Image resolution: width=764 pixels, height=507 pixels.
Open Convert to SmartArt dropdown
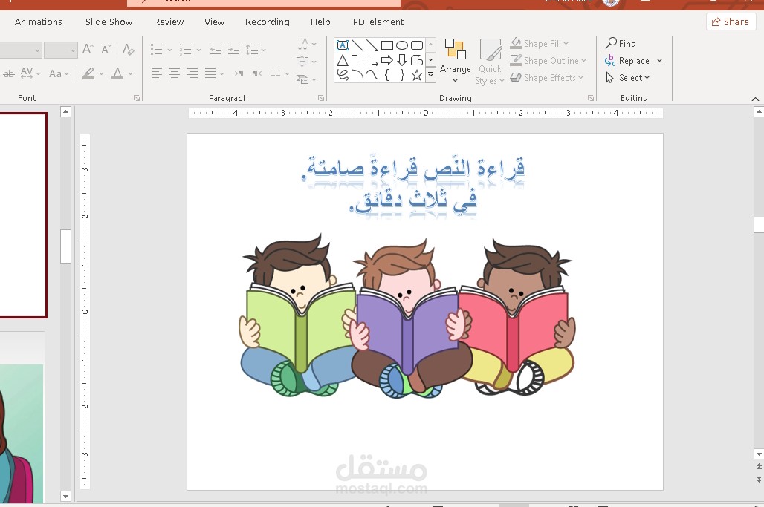[x=306, y=79]
